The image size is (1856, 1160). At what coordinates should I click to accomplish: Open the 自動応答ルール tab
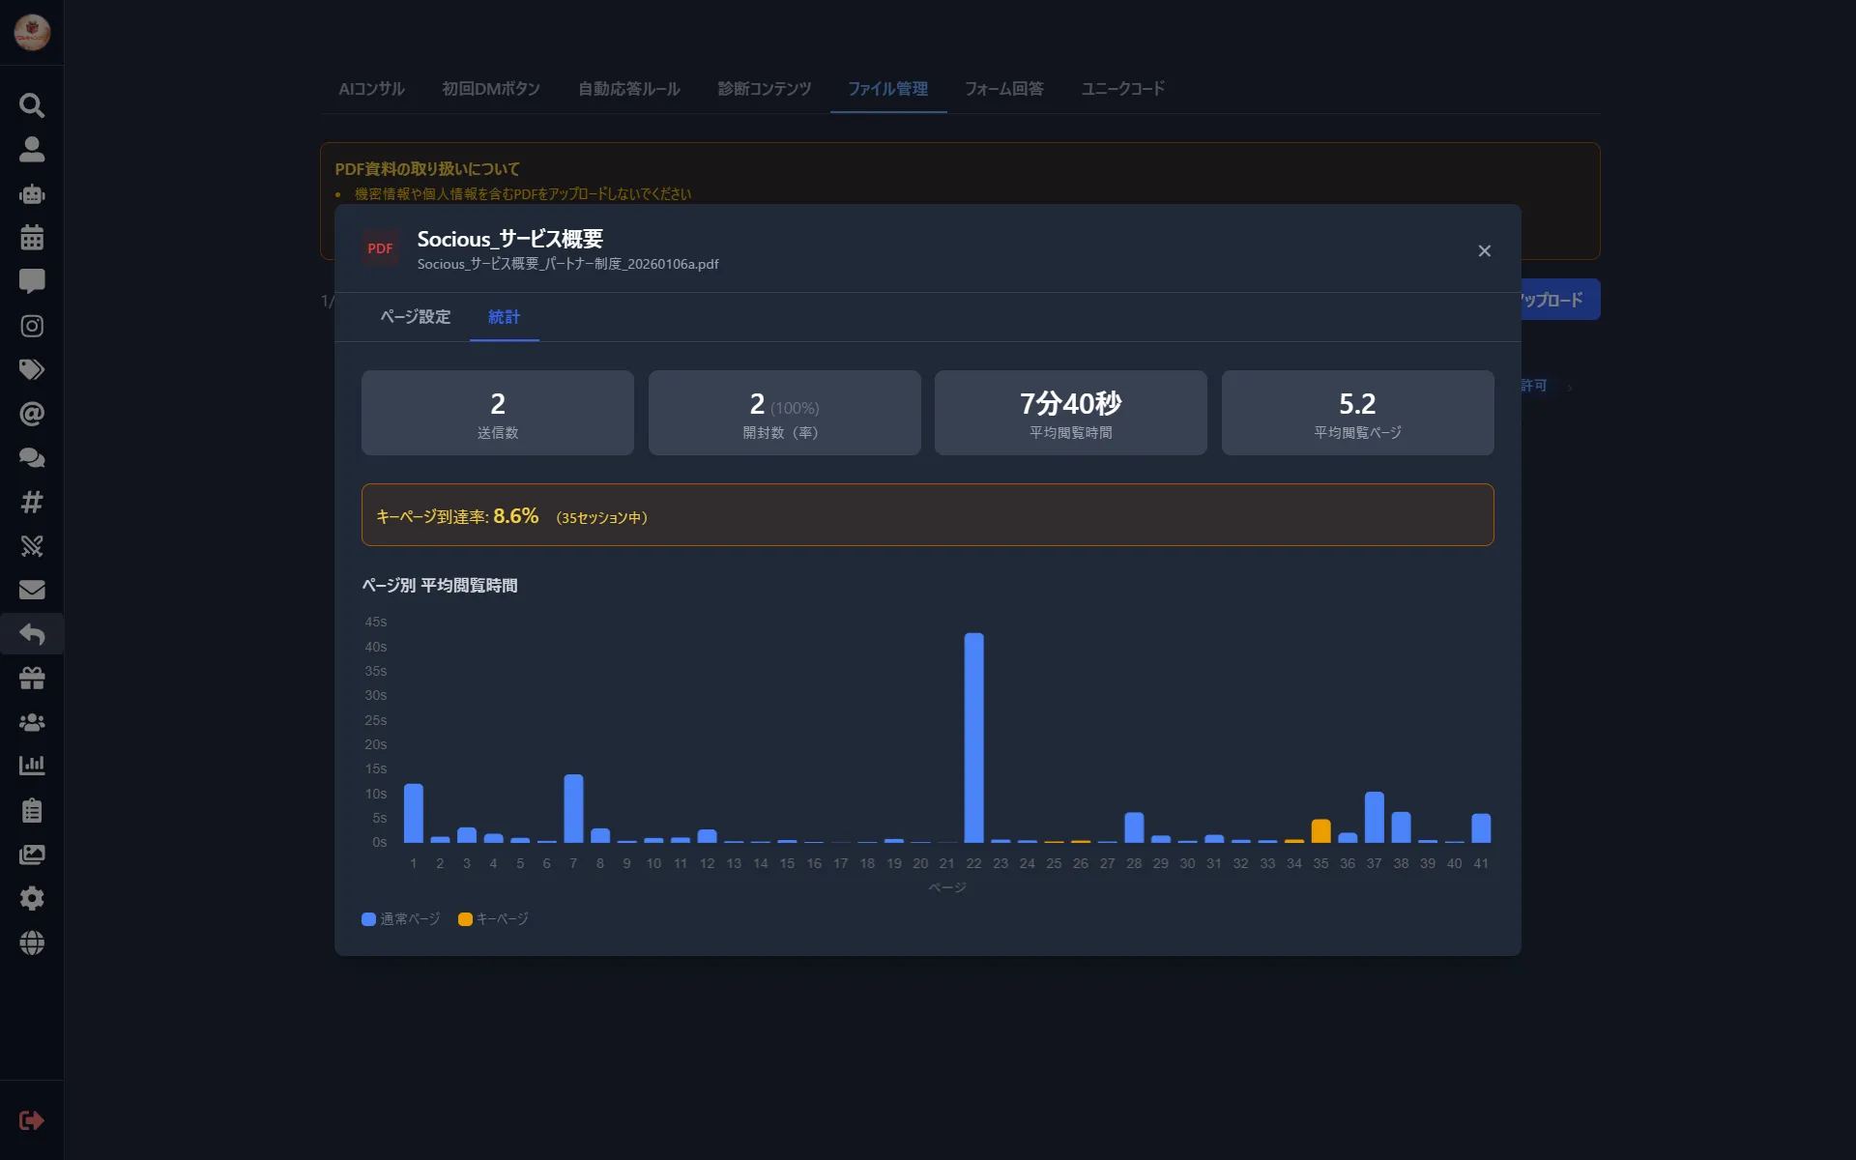pyautogui.click(x=629, y=89)
